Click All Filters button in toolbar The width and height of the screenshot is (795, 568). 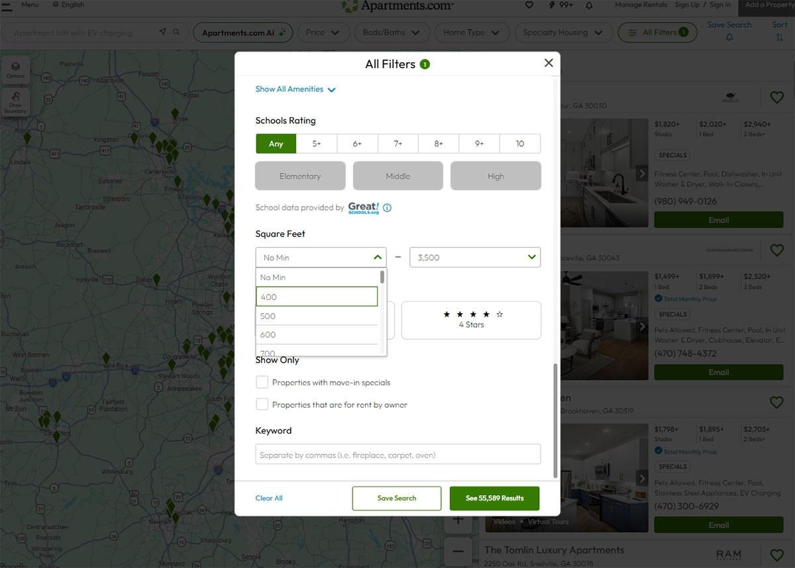657,32
